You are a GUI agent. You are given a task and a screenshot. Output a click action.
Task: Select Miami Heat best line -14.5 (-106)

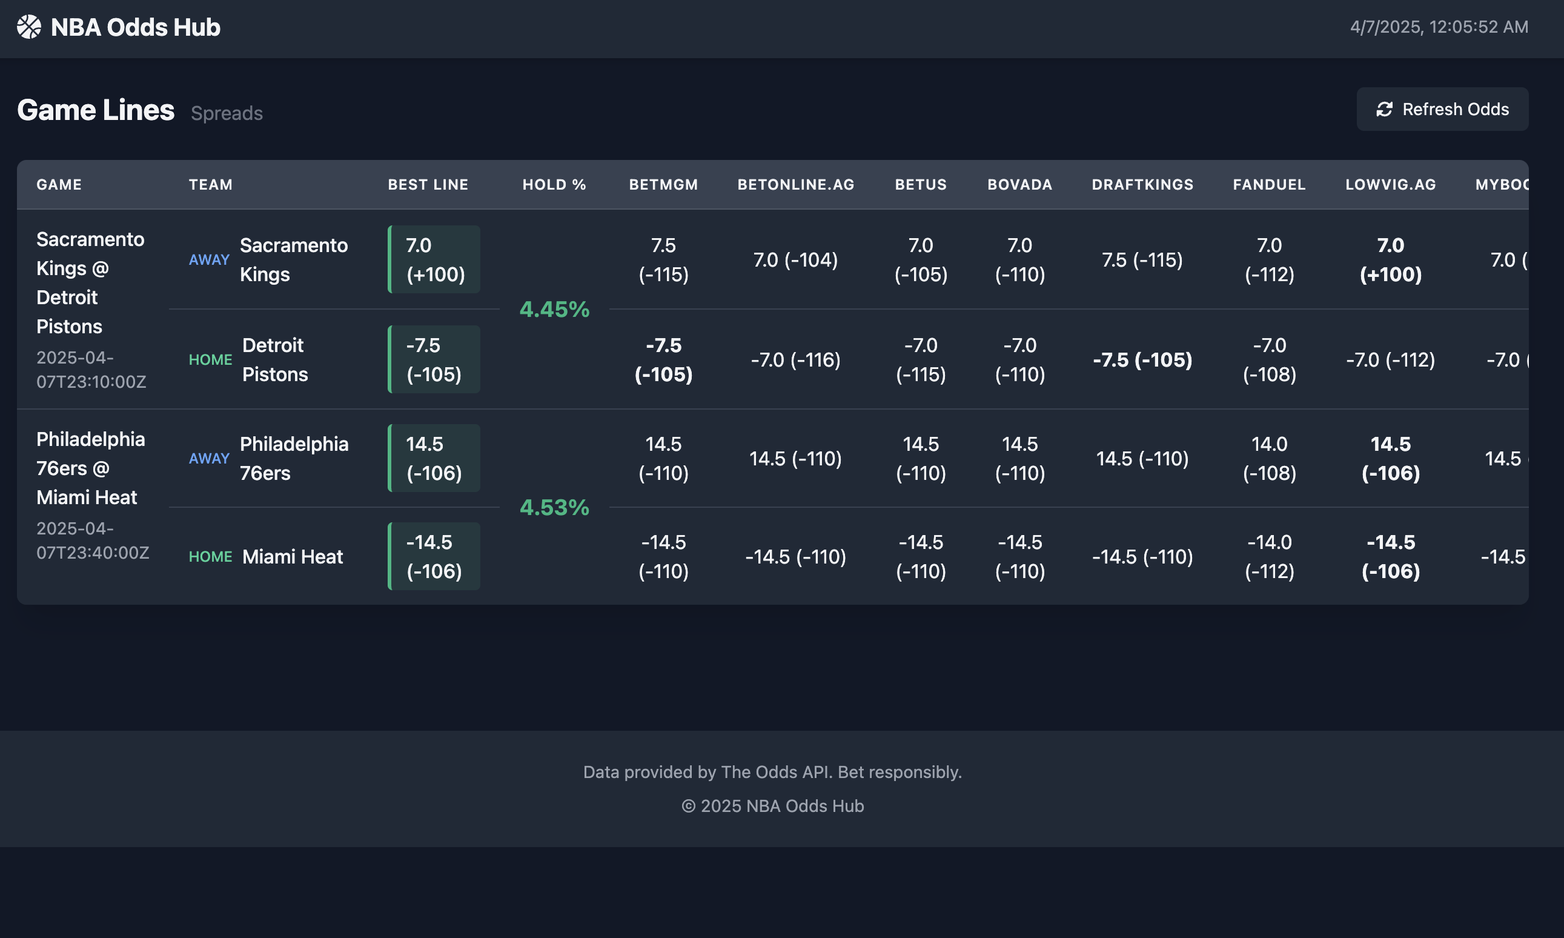(x=434, y=556)
